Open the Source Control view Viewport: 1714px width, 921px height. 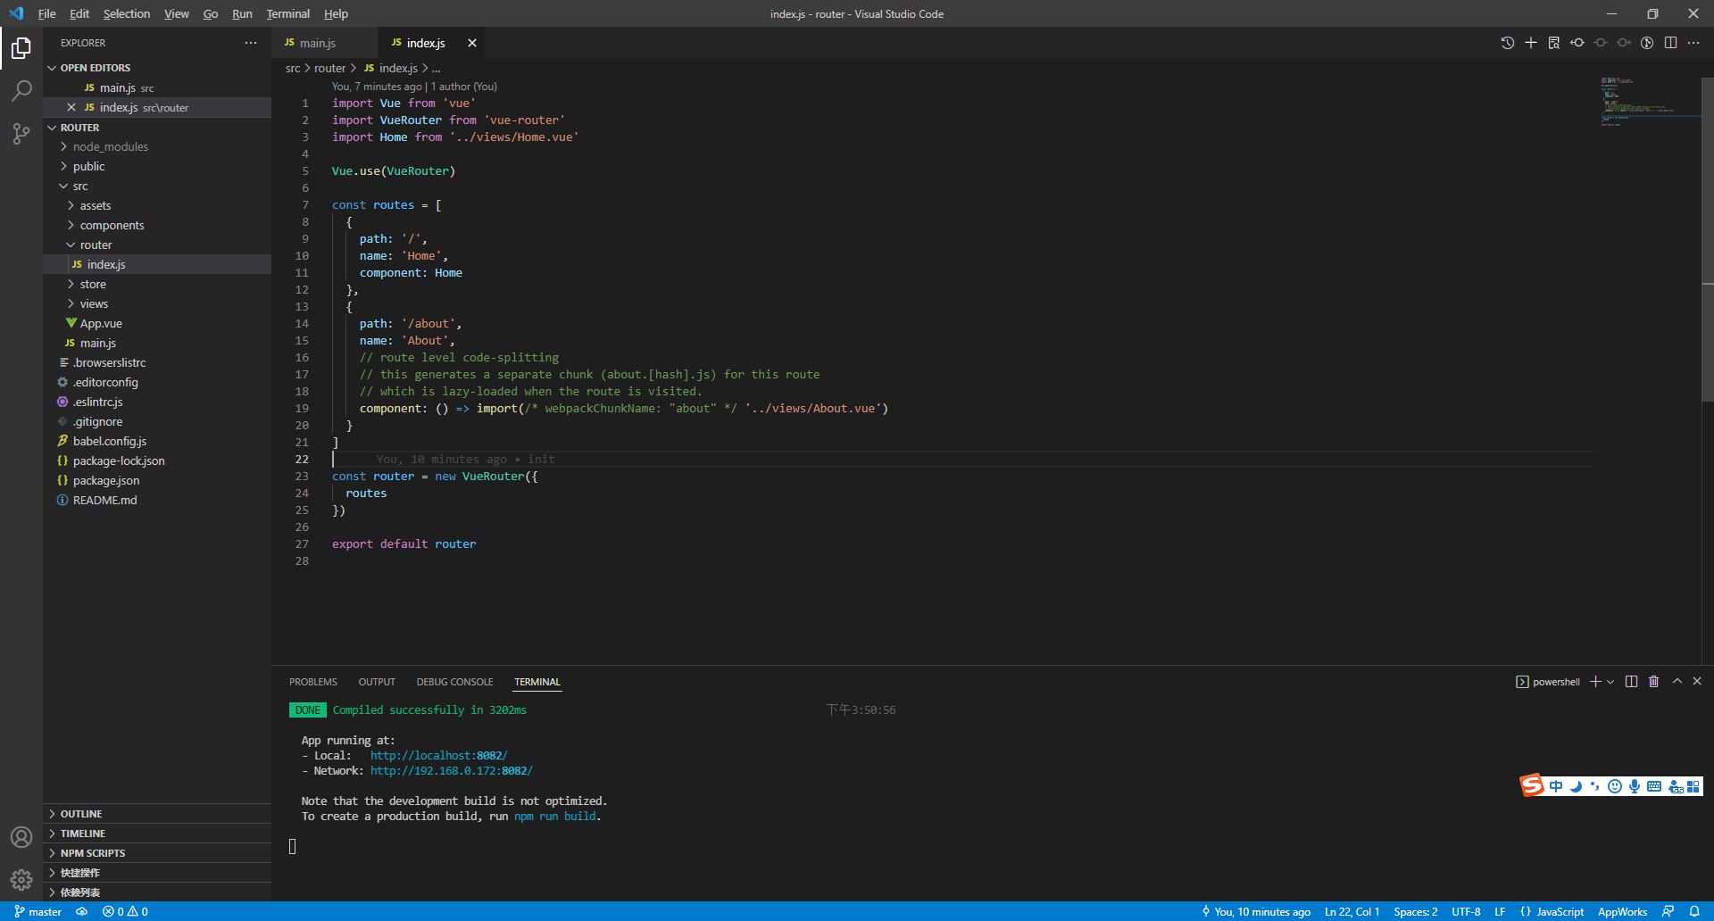point(21,134)
